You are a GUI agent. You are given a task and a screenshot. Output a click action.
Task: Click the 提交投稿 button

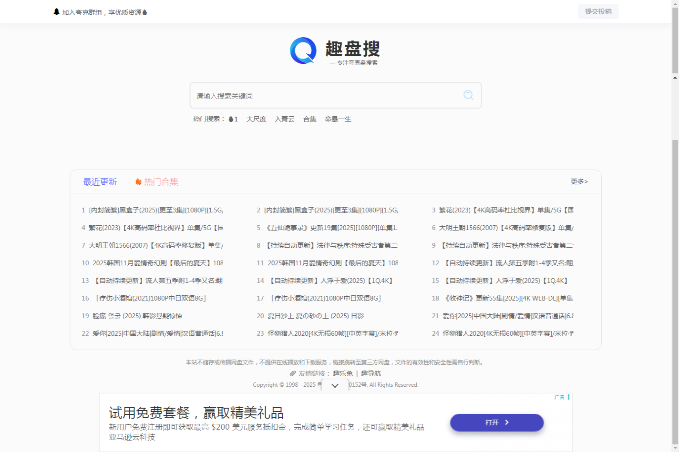(x=598, y=11)
